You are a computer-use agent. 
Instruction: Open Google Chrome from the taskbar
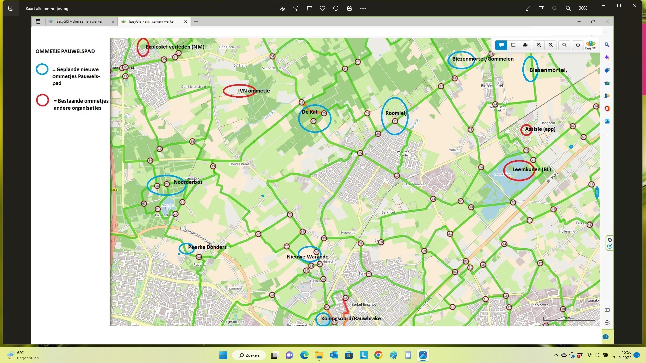(x=378, y=355)
